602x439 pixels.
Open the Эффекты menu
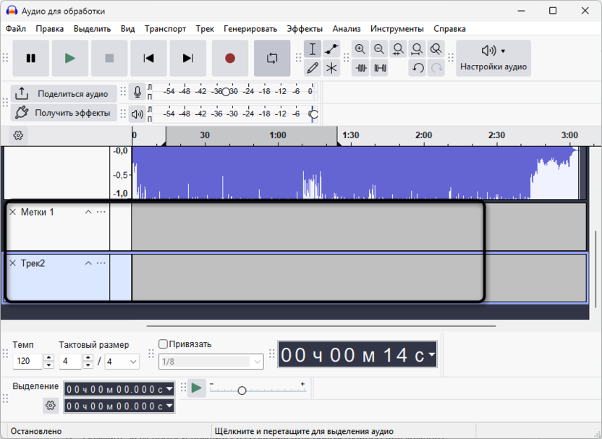tap(305, 28)
